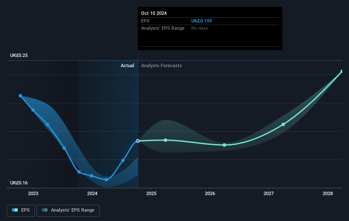Click the lowest EPS point in early 2024
The width and height of the screenshot is (349, 221).
pos(106,180)
